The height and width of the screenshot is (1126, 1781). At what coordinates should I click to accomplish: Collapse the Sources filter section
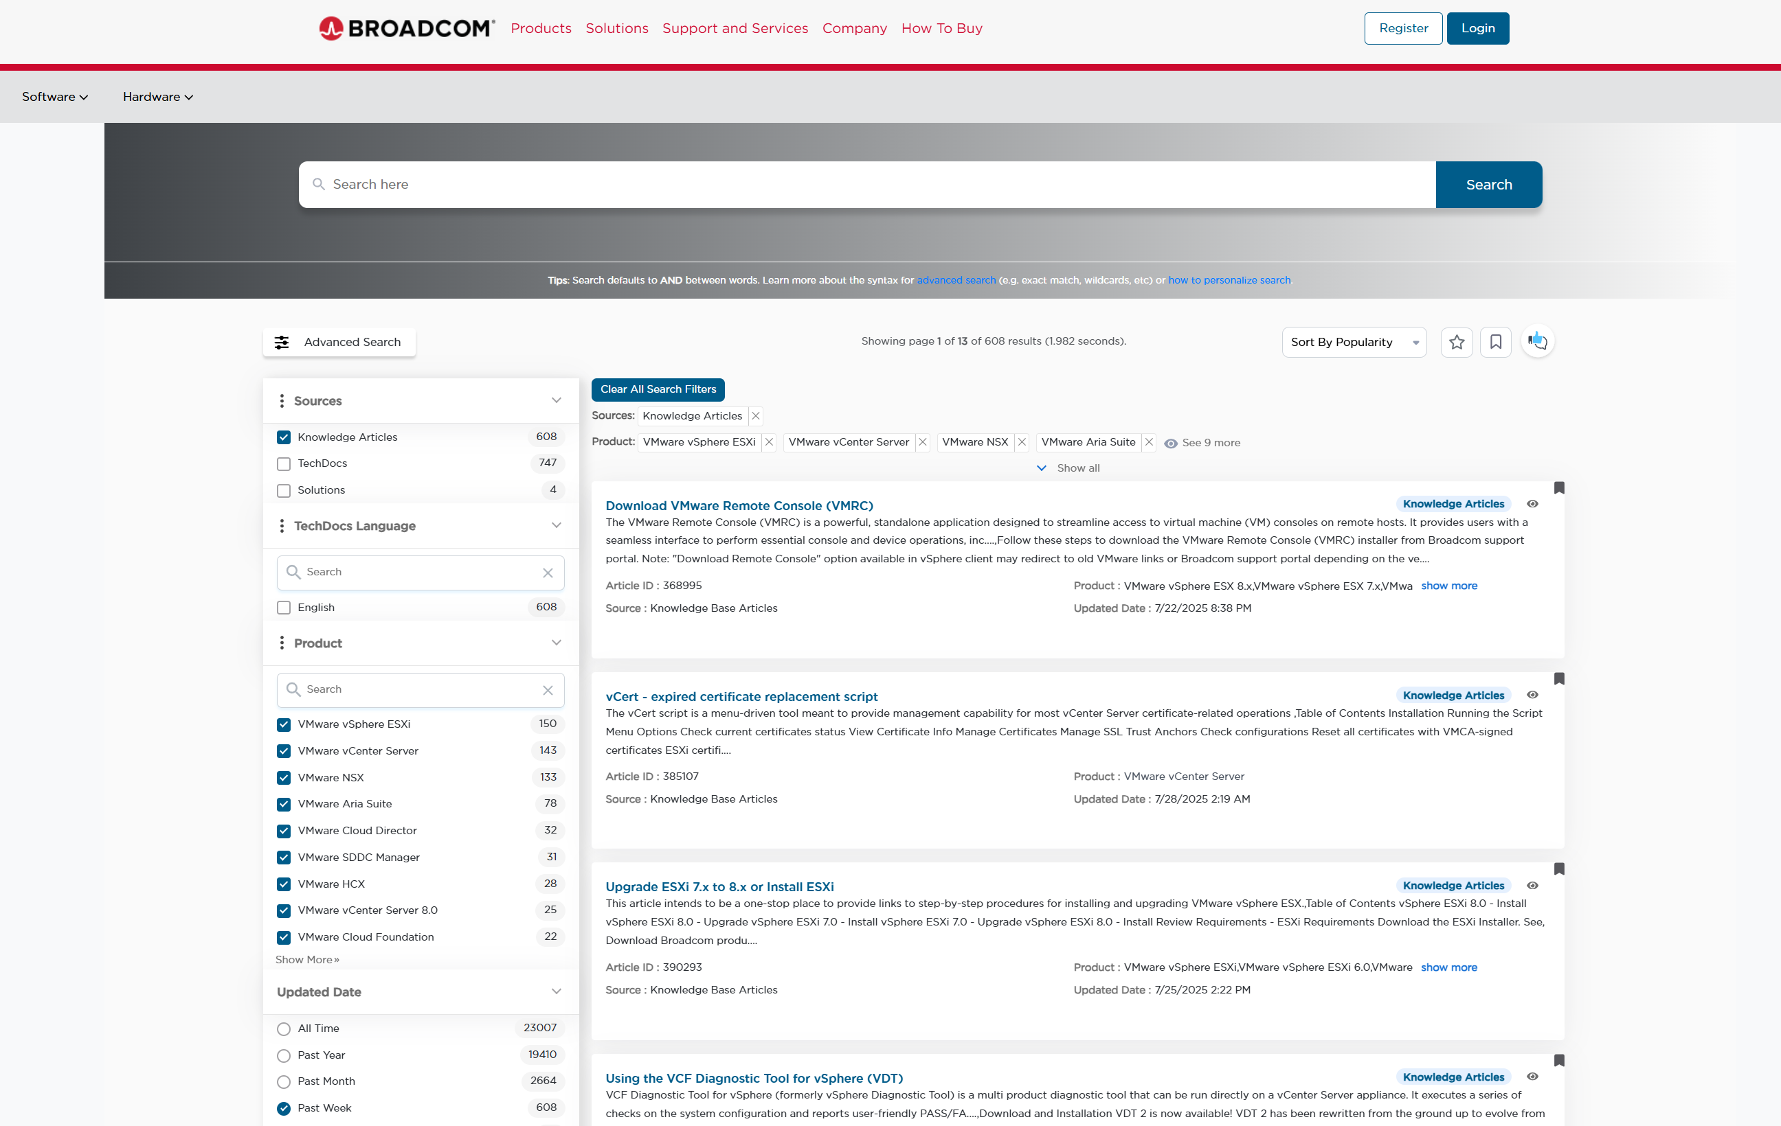(556, 400)
